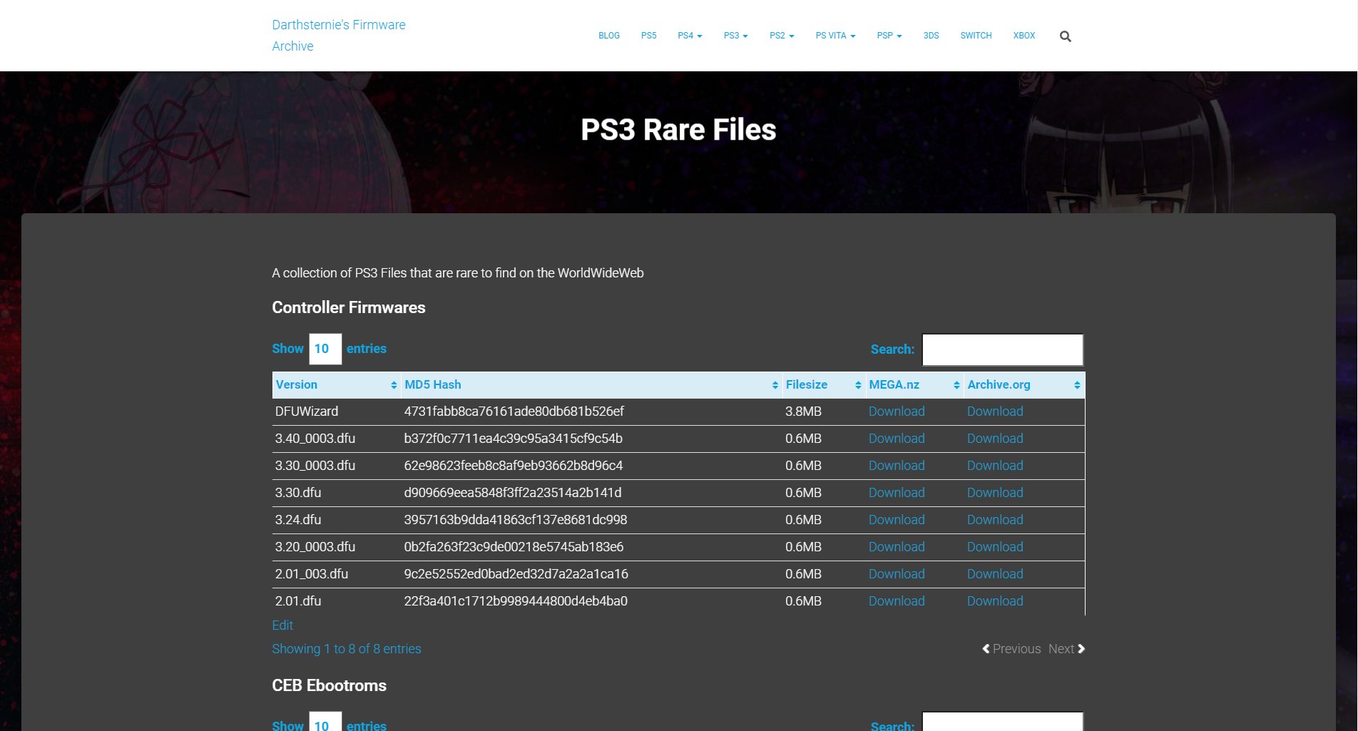Focus the CEB Ebootroms search field
The width and height of the screenshot is (1358, 731).
click(1003, 722)
